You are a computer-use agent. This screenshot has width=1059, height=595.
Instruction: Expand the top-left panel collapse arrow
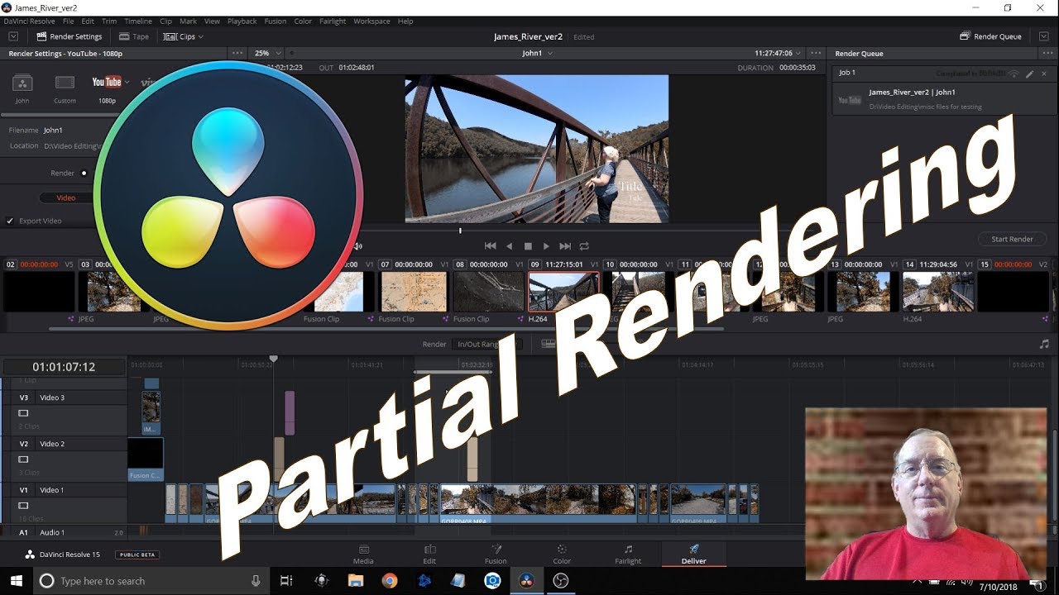pos(13,36)
